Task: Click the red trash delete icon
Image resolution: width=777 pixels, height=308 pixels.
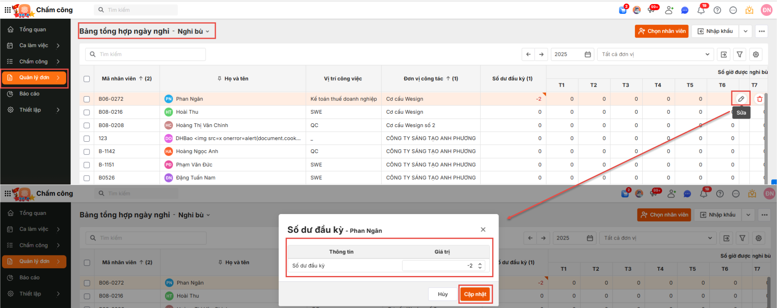Action: coord(760,99)
